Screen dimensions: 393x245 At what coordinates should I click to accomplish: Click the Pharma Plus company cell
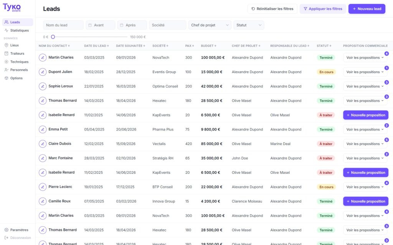[163, 129]
